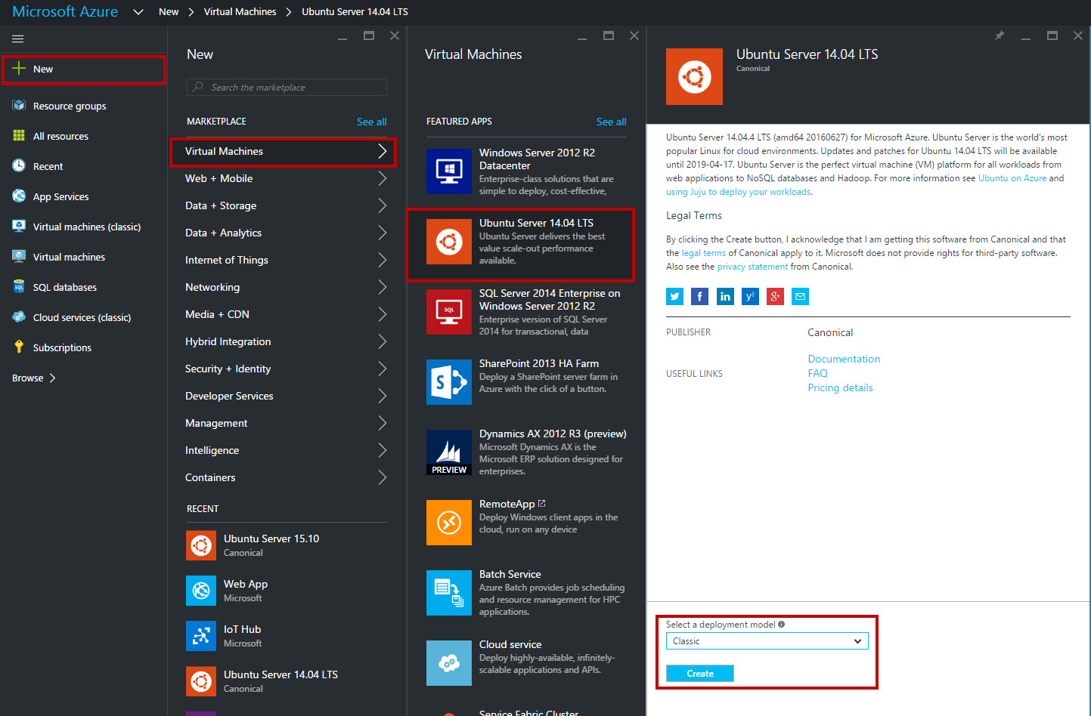Click the green plus New icon
The height and width of the screenshot is (716, 1091).
19,68
